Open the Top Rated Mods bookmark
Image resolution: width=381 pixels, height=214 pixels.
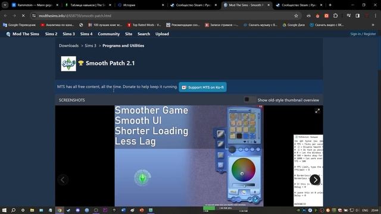click(144, 25)
